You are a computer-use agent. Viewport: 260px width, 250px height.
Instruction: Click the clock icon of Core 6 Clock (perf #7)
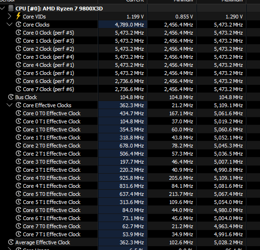pos(18,81)
